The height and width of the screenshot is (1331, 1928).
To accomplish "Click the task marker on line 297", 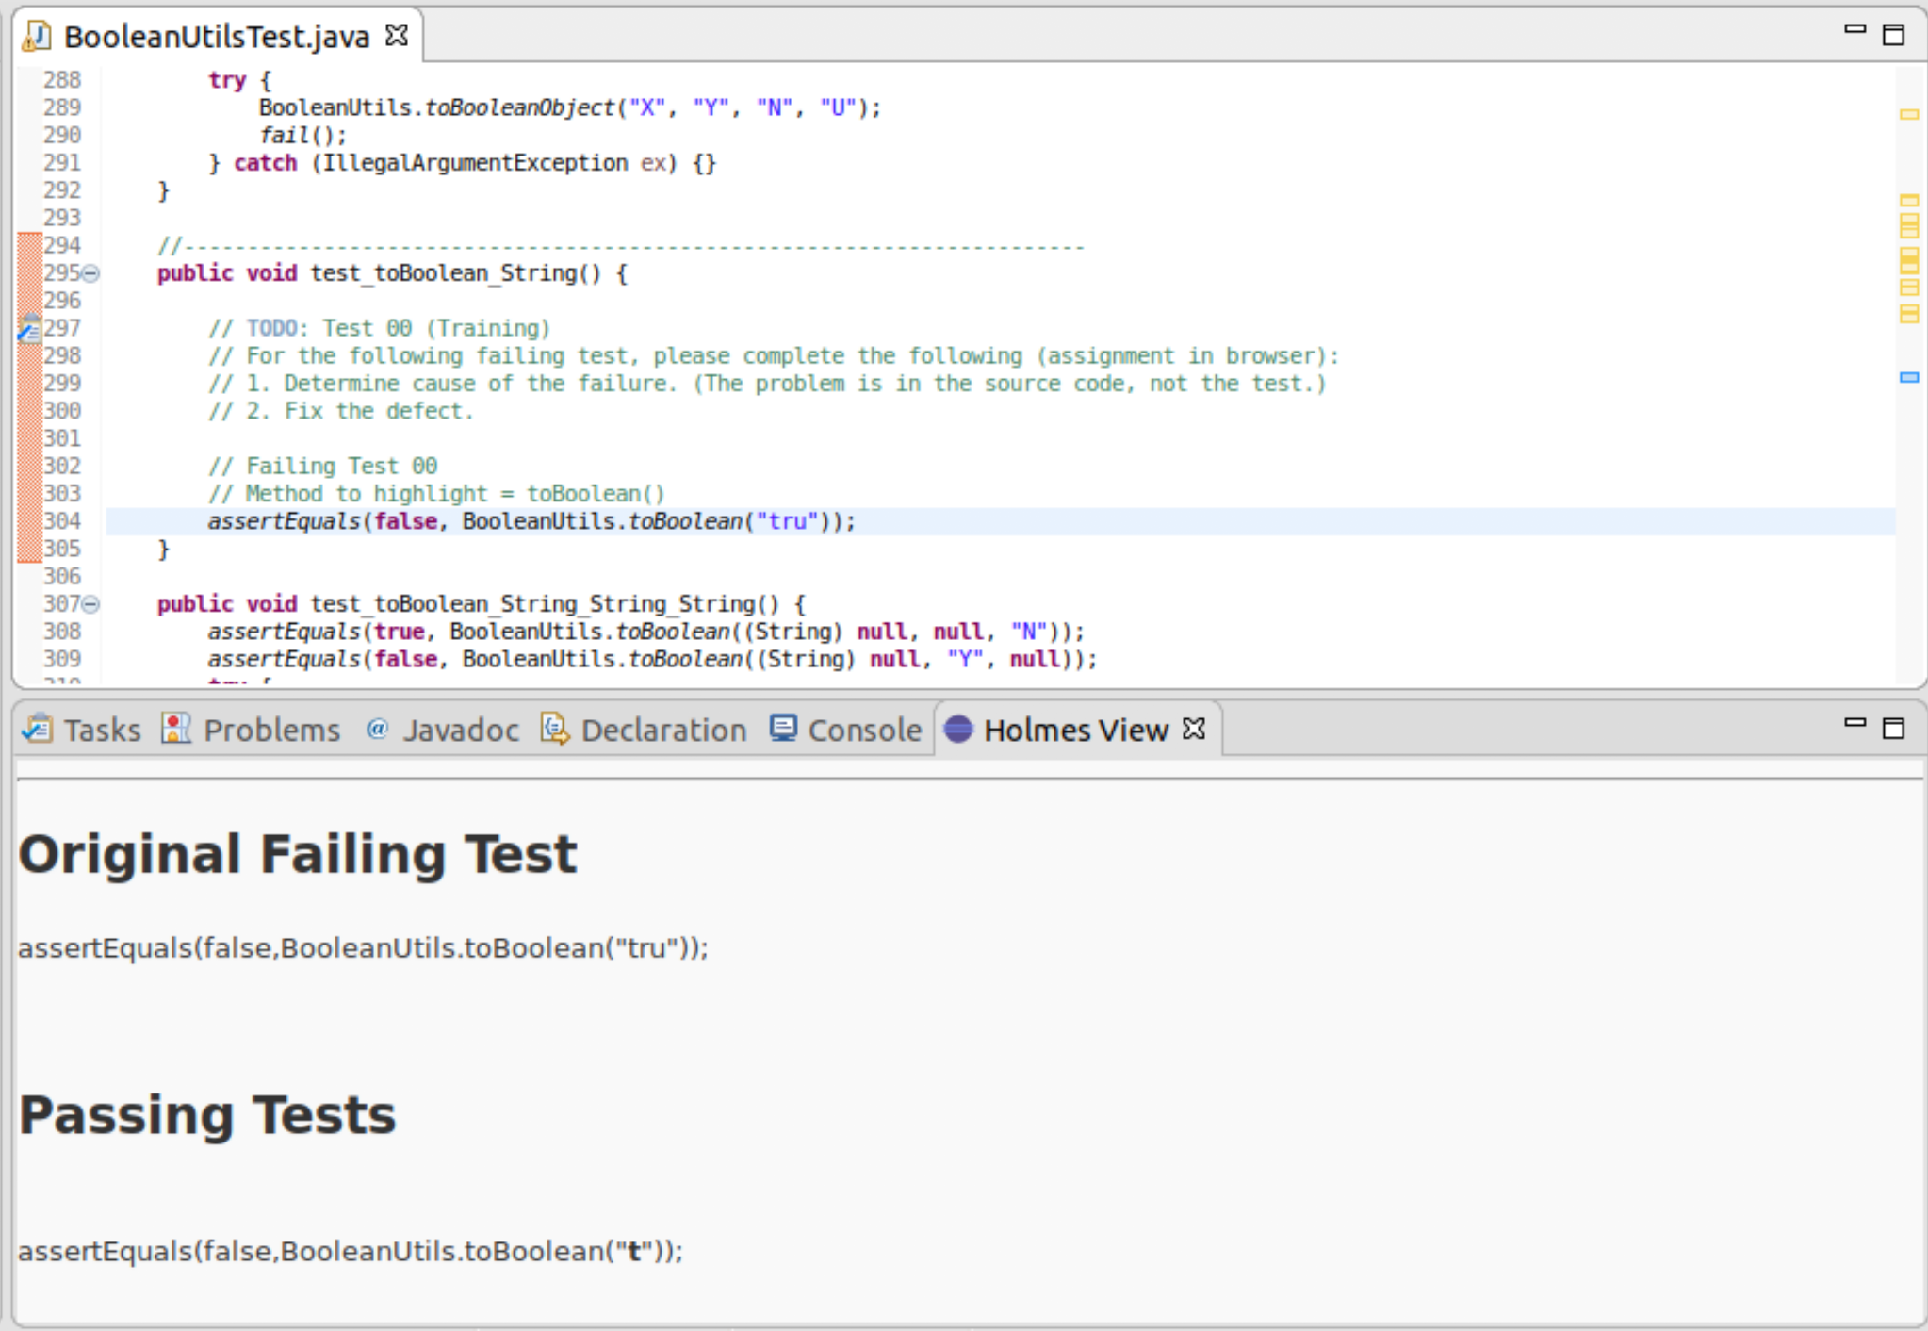I will (x=29, y=329).
